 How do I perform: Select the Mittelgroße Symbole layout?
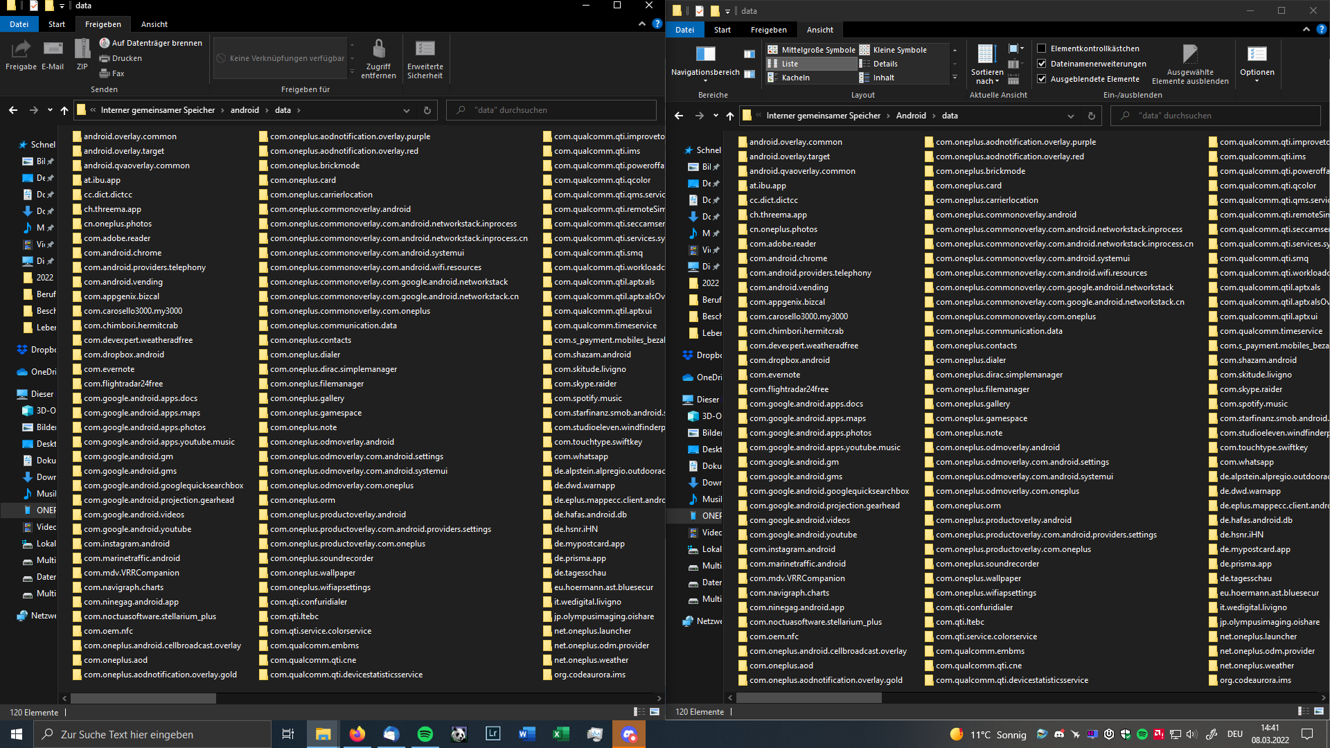(810, 50)
